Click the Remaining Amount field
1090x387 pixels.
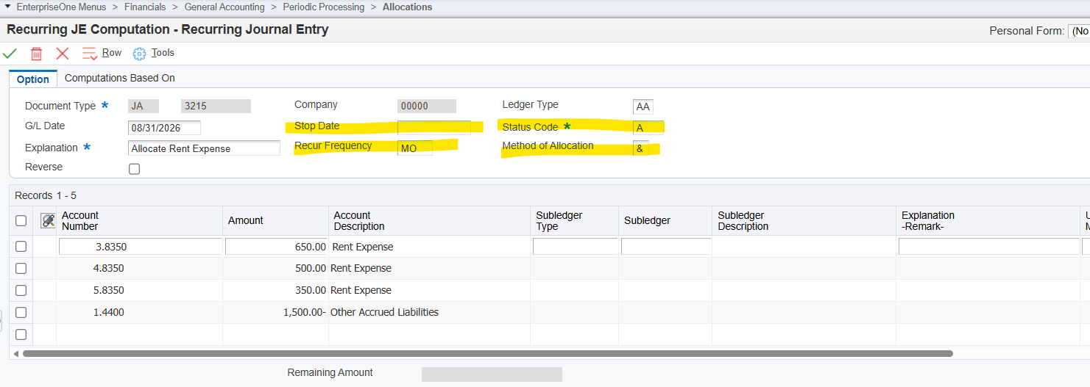492,375
